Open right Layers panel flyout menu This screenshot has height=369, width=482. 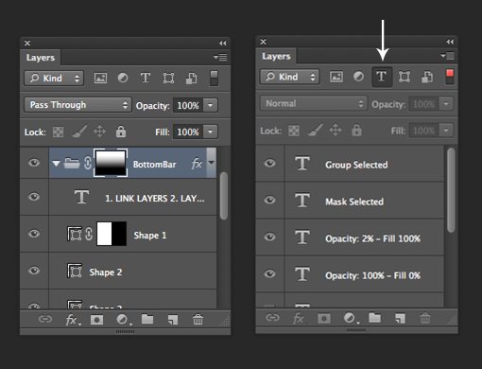point(447,56)
